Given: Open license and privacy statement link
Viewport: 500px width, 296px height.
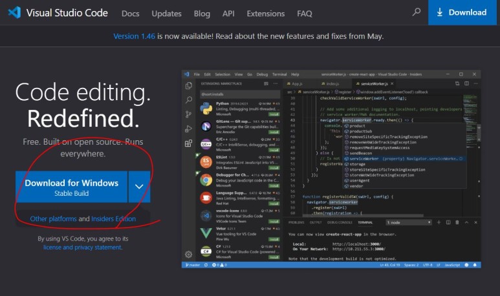Looking at the screenshot, I should 83,248.
